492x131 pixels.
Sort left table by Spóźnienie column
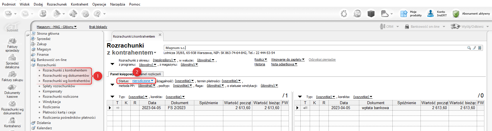[209, 103]
